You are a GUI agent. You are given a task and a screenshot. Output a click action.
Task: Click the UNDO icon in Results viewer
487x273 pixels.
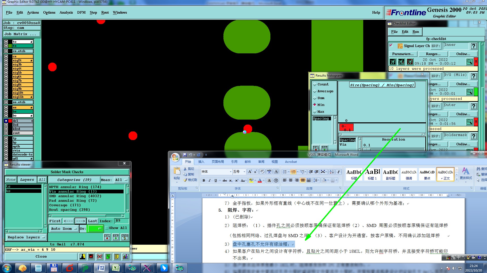pyautogui.click(x=125, y=237)
